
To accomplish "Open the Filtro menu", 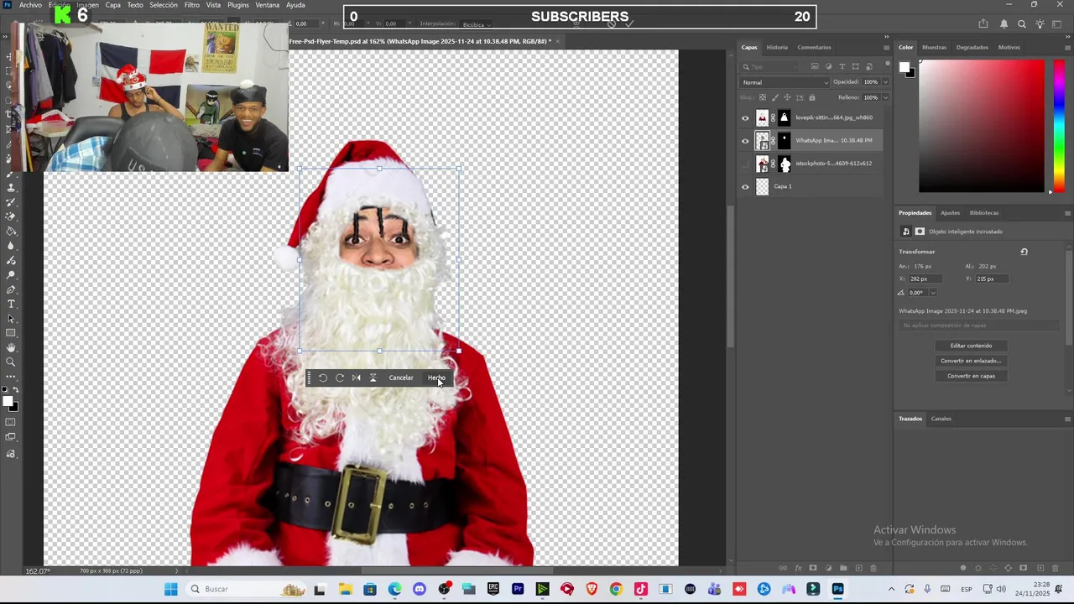I will click(192, 5).
